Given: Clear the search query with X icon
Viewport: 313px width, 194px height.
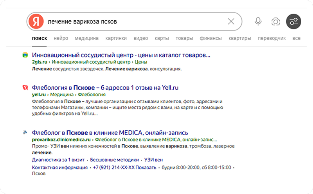Looking at the screenshot, I should pos(231,22).
